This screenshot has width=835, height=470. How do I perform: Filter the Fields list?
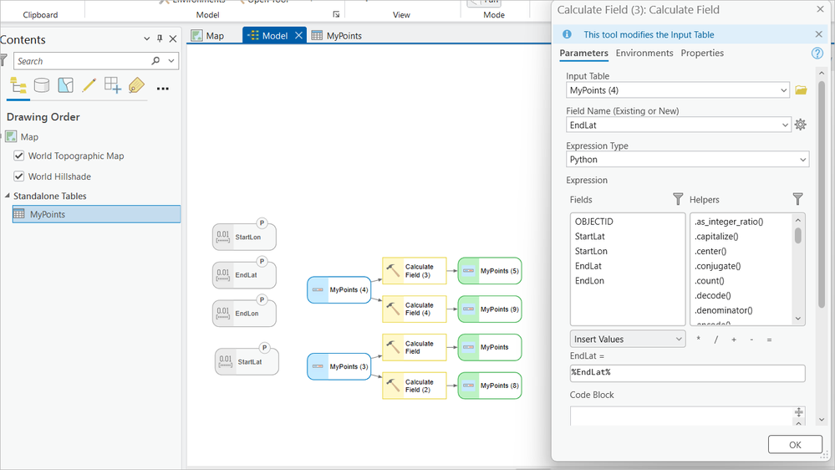(677, 199)
